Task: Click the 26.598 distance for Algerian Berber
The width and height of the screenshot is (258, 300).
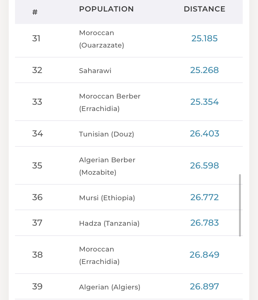Action: click(x=204, y=165)
